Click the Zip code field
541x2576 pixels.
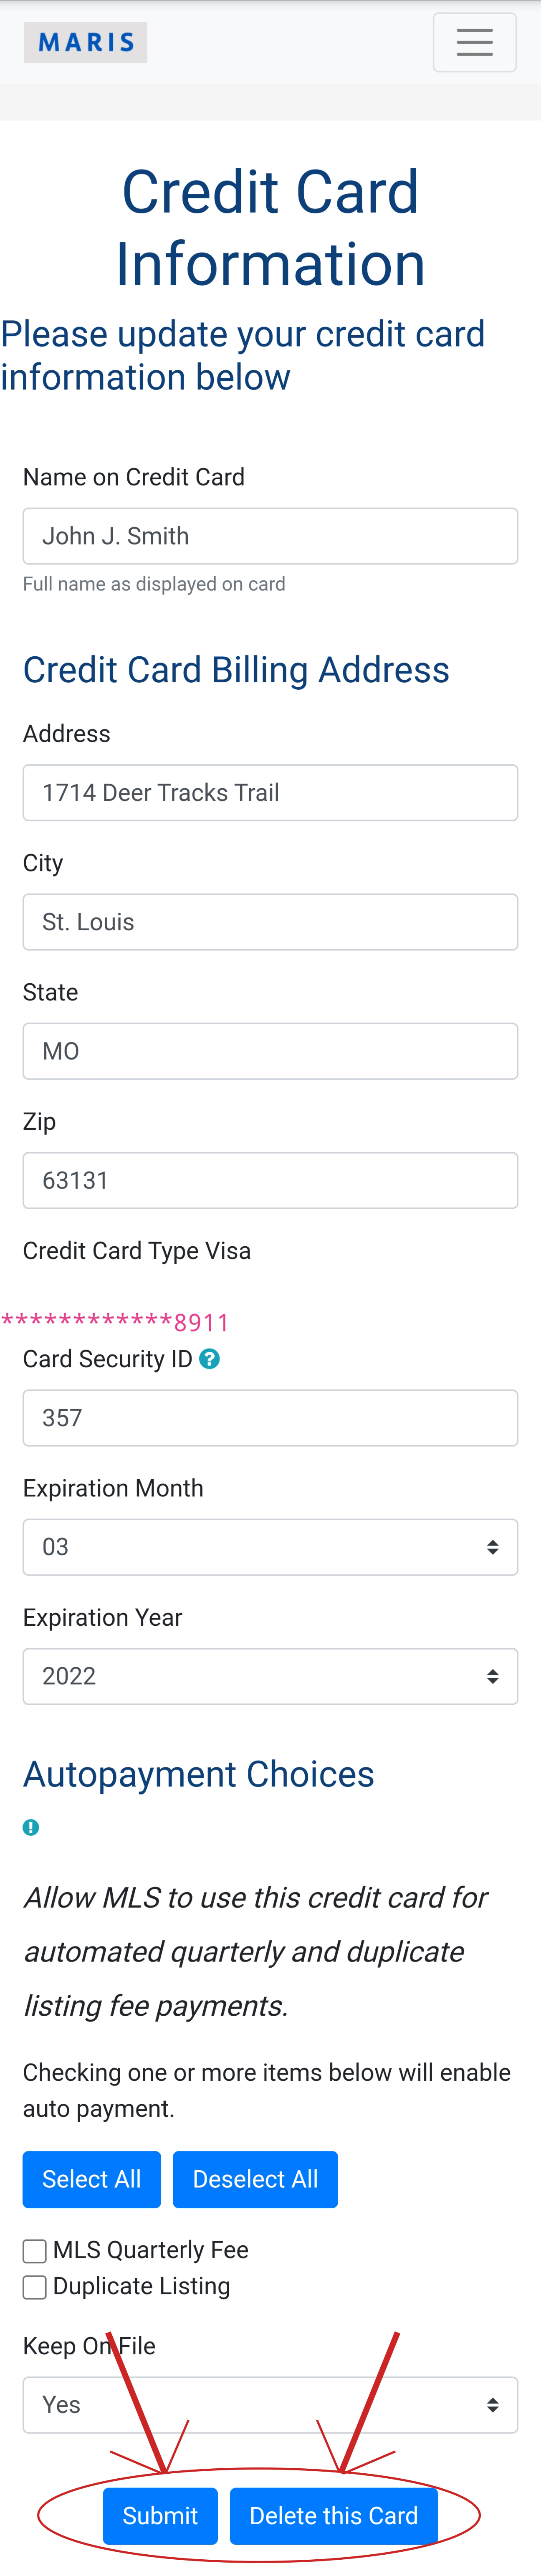[270, 1180]
